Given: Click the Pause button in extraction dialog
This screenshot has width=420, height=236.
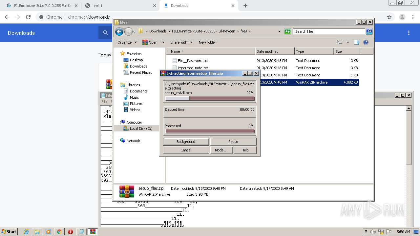Looking at the screenshot, I should click(x=233, y=142).
